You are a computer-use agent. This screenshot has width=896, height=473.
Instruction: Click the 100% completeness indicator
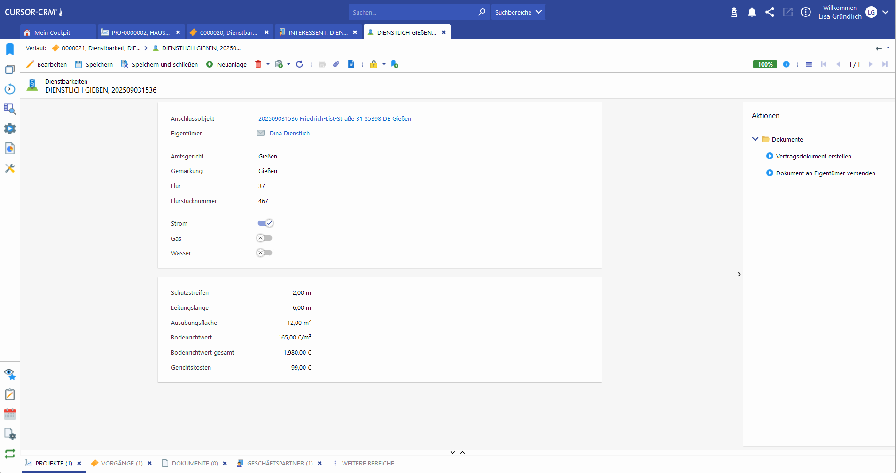[x=764, y=64]
